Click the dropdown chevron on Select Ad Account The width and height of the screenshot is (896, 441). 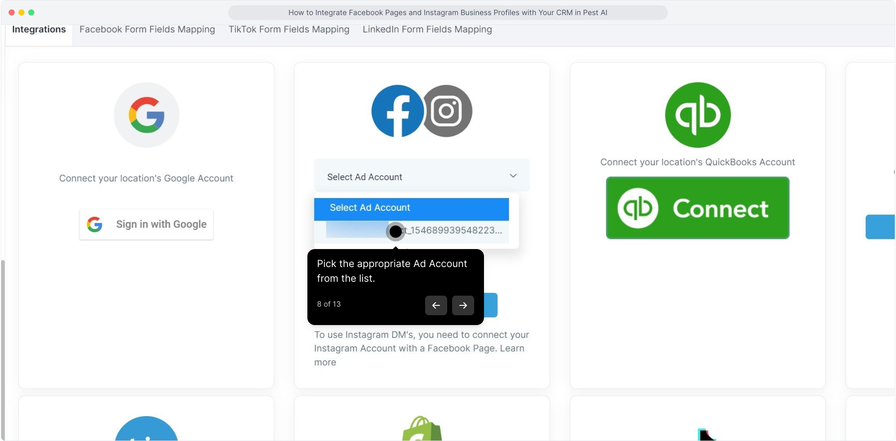[513, 176]
